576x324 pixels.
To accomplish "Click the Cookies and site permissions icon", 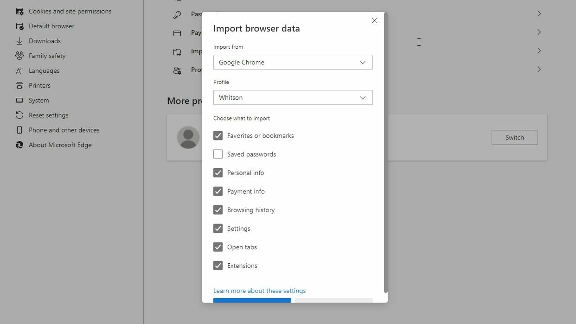I will point(19,11).
